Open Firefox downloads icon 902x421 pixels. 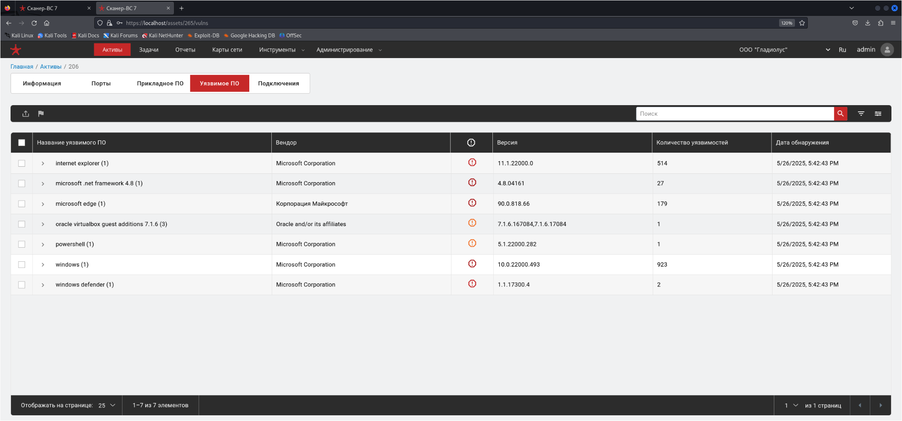pos(868,23)
